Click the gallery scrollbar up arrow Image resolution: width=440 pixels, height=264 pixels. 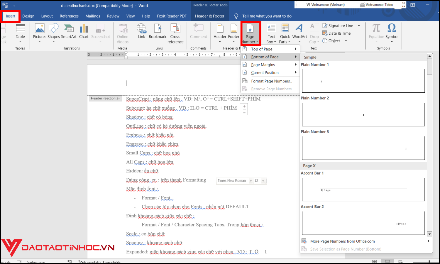click(430, 56)
